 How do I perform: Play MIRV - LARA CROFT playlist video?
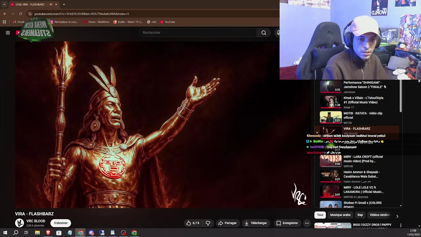[357, 161]
